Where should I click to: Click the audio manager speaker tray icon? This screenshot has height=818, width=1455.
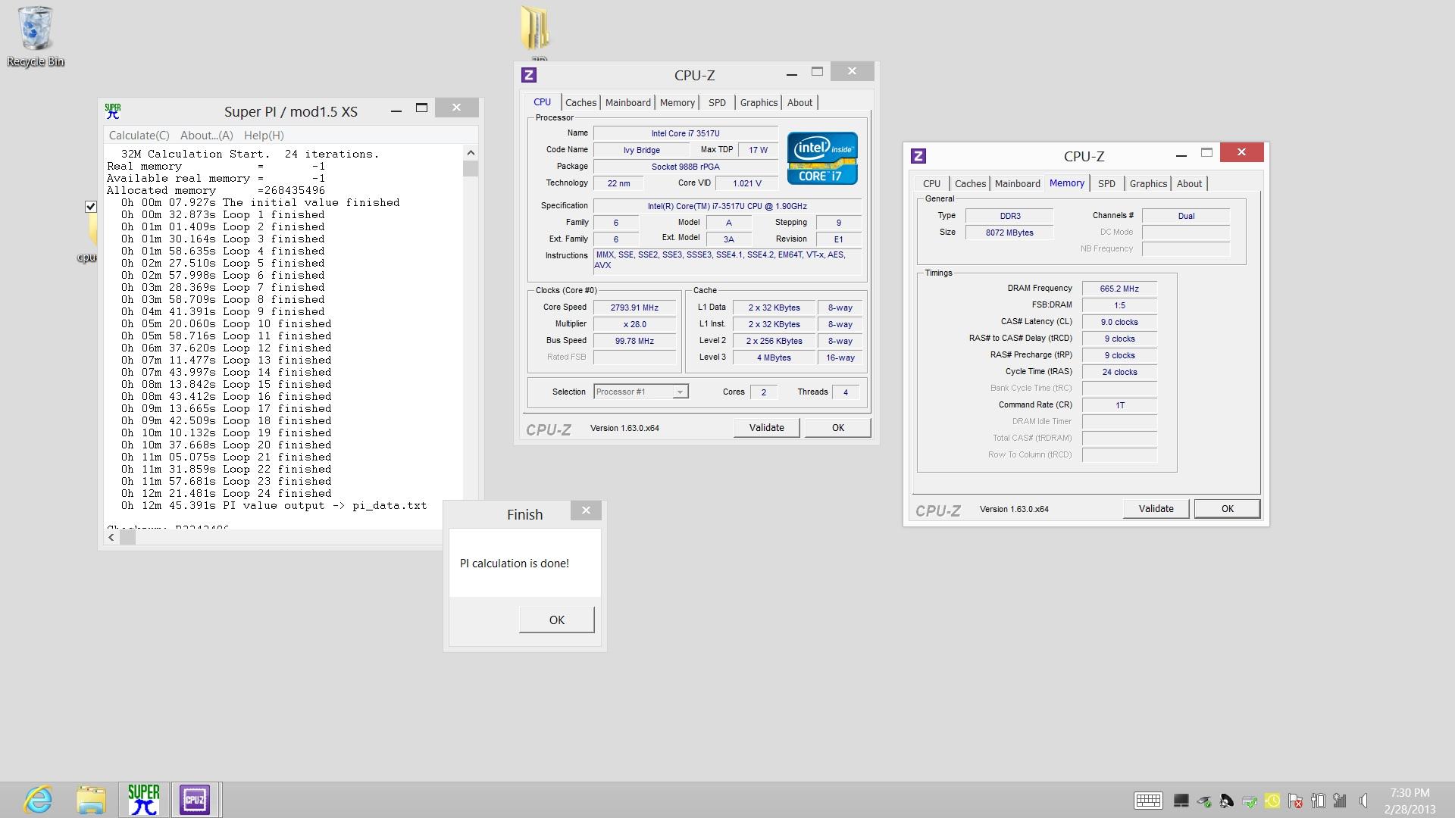pyautogui.click(x=1226, y=801)
